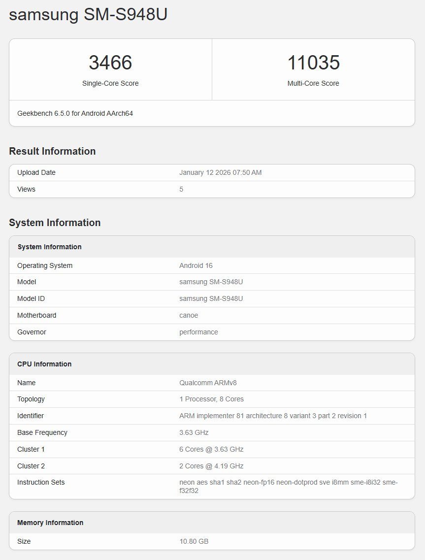The height and width of the screenshot is (560, 425).
Task: Select the Cluster 2 row showing 4.19 GHz
Action: pyautogui.click(x=212, y=466)
